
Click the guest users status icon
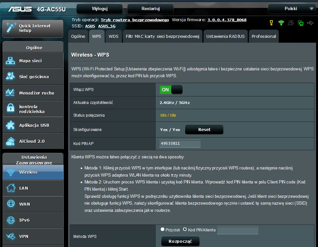click(291, 23)
